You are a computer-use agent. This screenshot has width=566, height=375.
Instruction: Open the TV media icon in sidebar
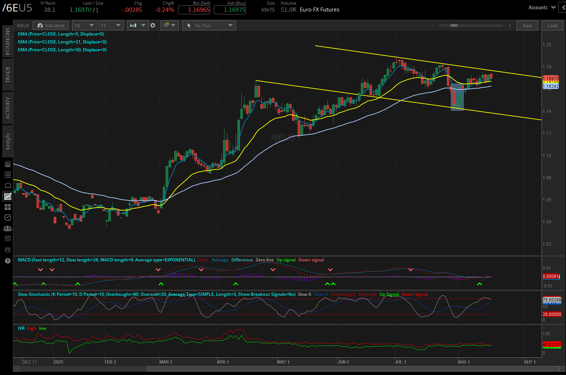coord(8,185)
